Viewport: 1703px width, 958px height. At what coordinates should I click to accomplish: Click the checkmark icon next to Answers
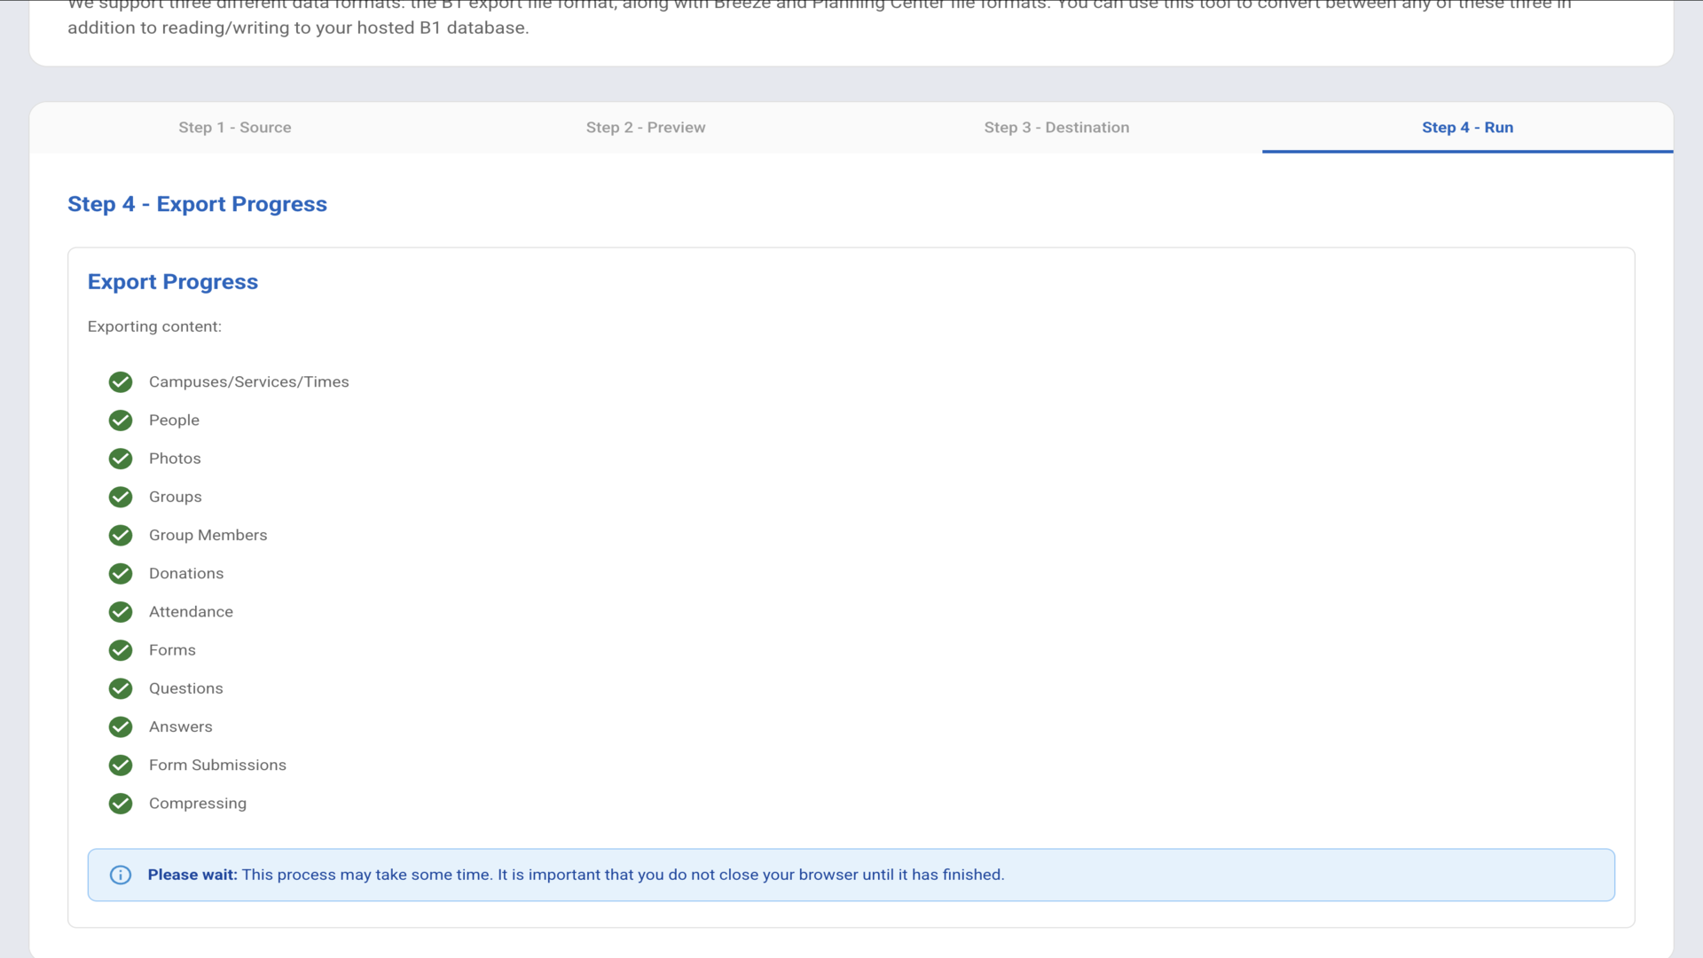[121, 727]
